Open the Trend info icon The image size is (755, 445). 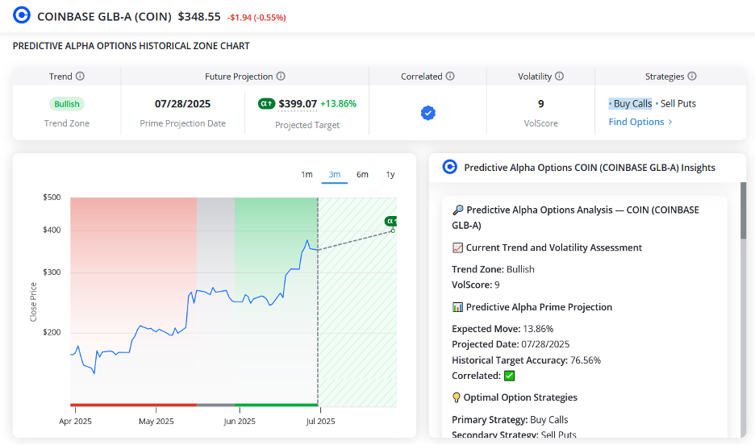point(81,76)
